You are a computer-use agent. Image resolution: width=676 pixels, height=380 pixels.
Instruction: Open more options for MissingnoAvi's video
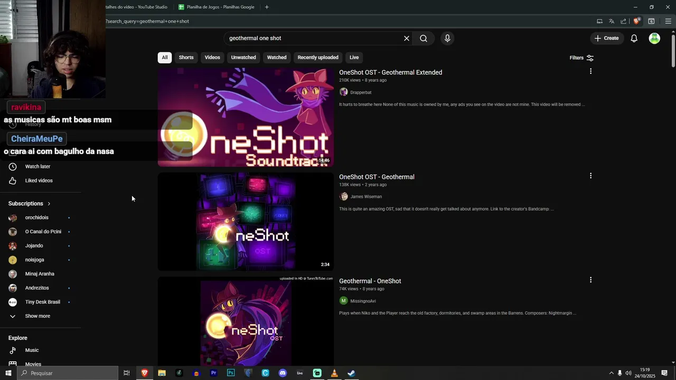coord(590,280)
